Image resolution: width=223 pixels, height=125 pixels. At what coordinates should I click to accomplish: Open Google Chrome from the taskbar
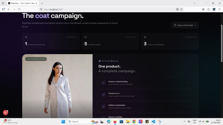[x=134, y=122]
